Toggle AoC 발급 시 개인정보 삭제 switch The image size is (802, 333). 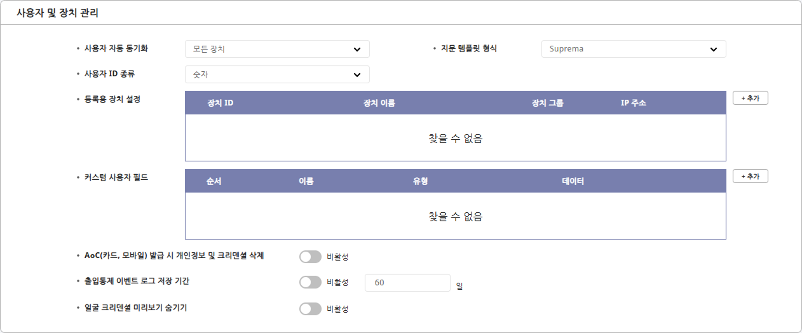coord(310,257)
